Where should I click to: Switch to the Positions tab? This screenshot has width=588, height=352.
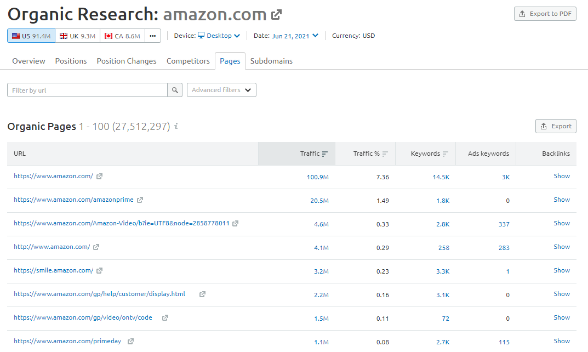coord(71,61)
